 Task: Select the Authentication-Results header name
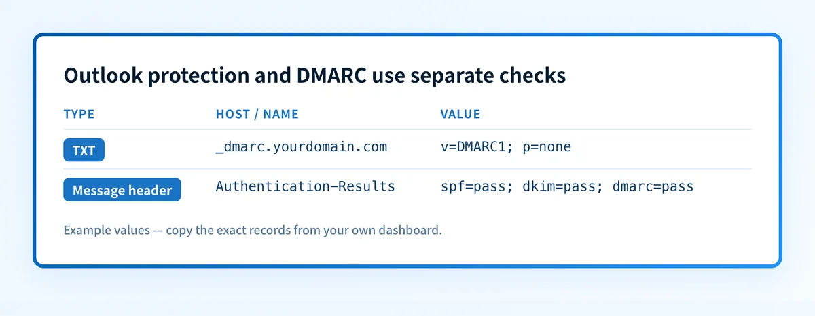[x=306, y=186]
